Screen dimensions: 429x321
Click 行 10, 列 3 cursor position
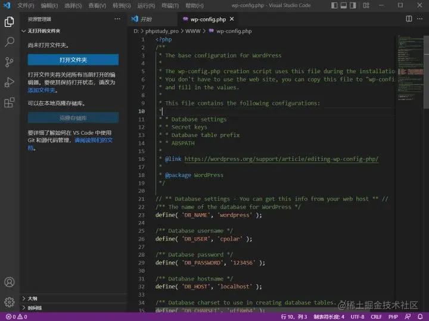click(x=294, y=317)
